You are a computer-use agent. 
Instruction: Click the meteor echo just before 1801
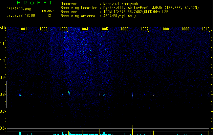[20, 95]
